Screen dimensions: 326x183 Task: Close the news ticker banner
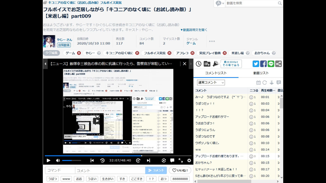point(184,64)
